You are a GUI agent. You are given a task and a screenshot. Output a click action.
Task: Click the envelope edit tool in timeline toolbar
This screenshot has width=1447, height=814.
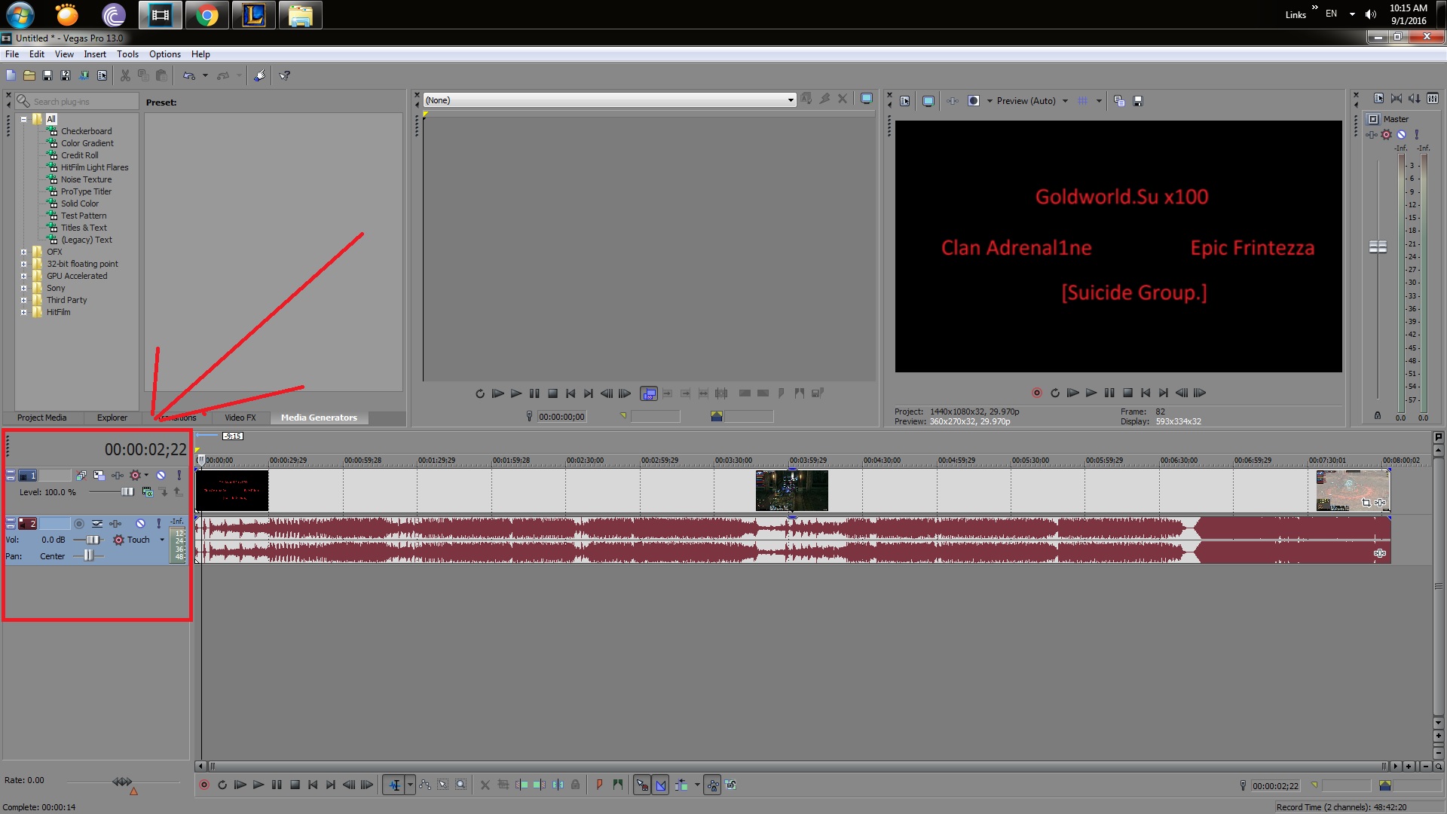(425, 785)
